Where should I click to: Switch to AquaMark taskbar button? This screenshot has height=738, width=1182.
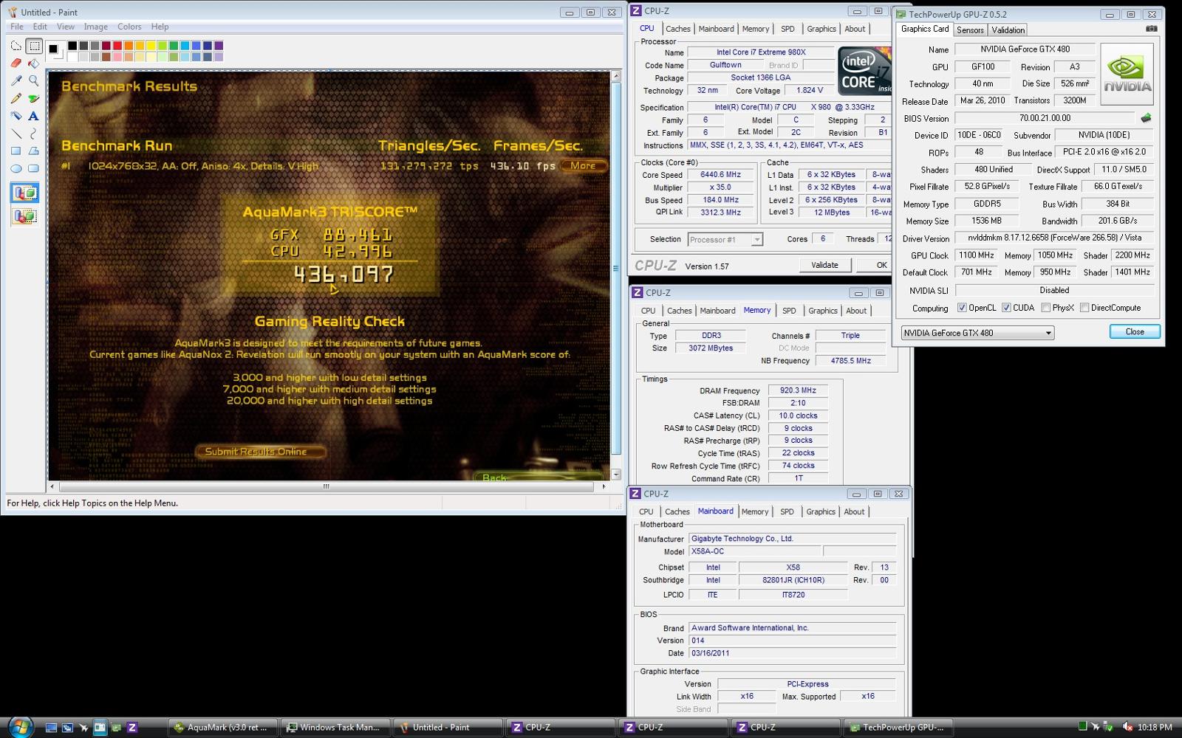pyautogui.click(x=222, y=727)
